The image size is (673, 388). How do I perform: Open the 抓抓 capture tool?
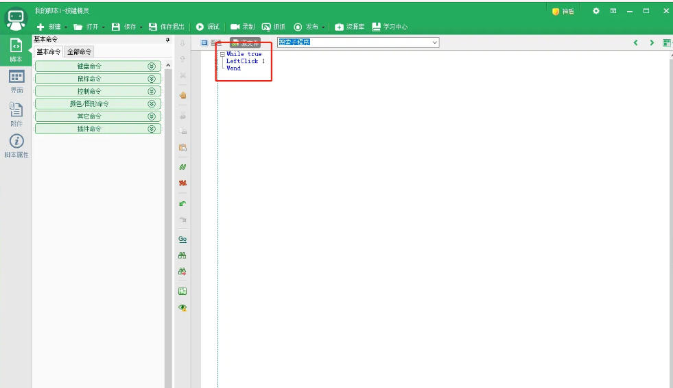click(273, 27)
